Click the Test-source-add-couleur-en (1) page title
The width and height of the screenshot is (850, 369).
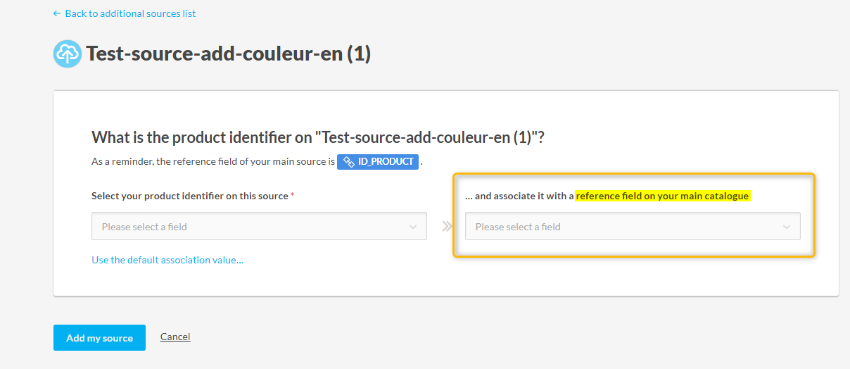coord(228,54)
